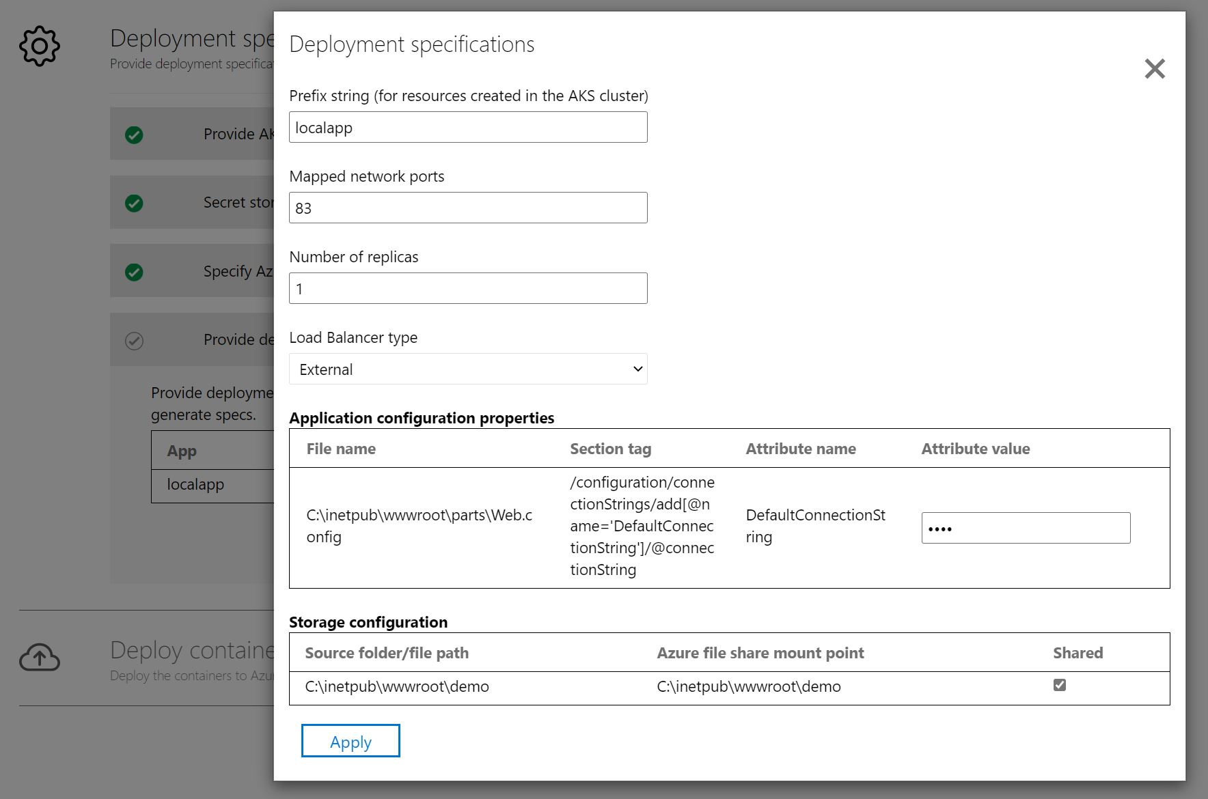Click the Apply button
Viewport: 1208px width, 799px height.
pyautogui.click(x=351, y=740)
